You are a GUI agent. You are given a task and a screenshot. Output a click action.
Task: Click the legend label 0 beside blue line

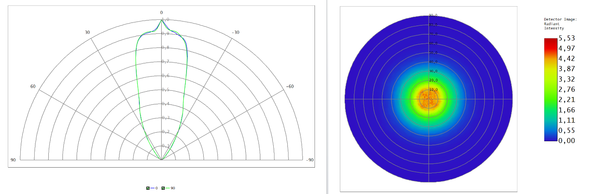(157, 188)
